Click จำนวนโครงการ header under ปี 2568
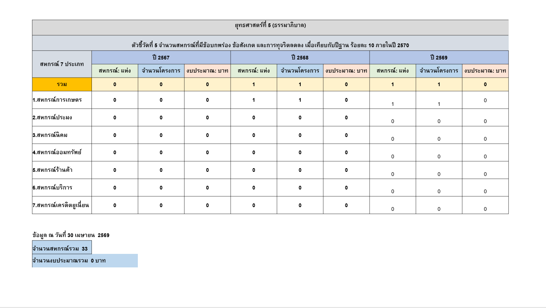 coord(300,71)
